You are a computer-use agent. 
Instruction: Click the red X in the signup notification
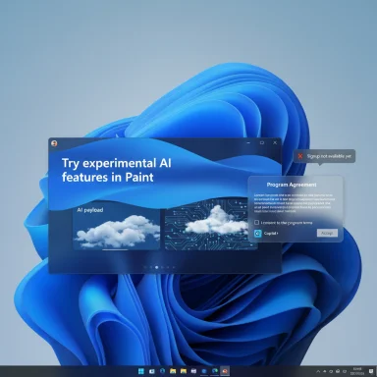click(x=300, y=156)
